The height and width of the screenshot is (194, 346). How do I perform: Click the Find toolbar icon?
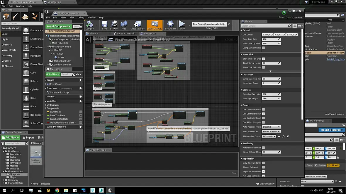click(x=124, y=24)
